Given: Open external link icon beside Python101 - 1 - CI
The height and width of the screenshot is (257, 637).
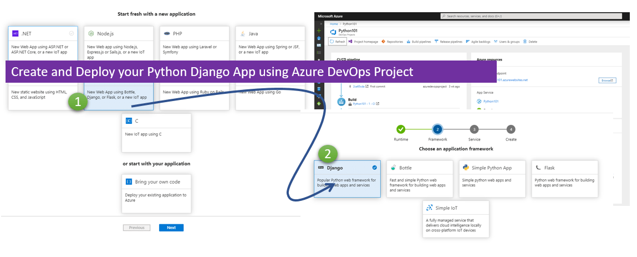Looking at the screenshot, I should point(378,104).
